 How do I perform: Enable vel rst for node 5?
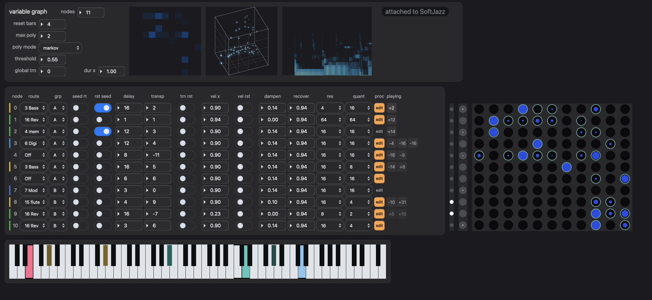point(244,167)
